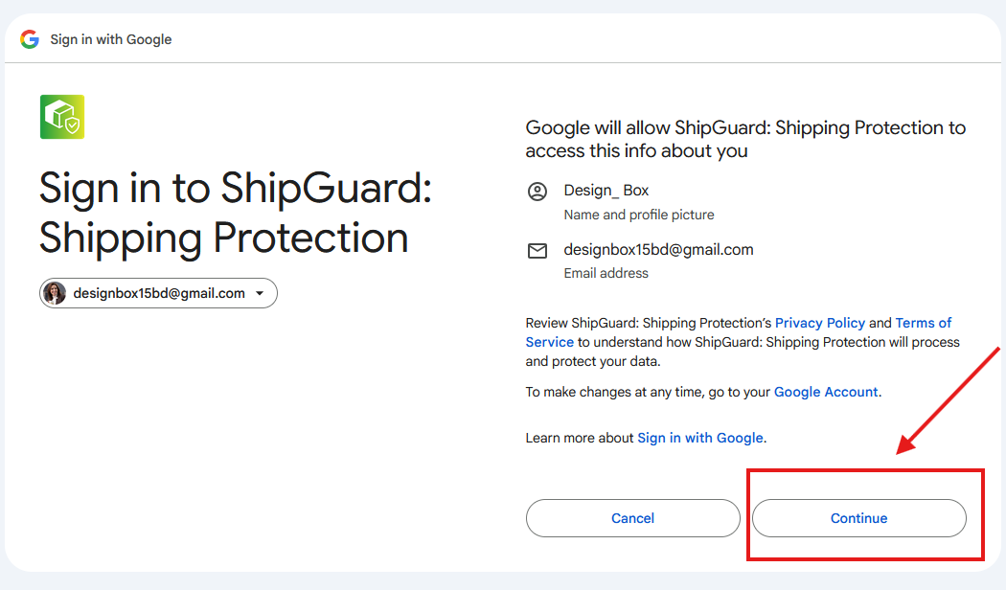Click the ShipGuard green app icon

click(x=62, y=117)
